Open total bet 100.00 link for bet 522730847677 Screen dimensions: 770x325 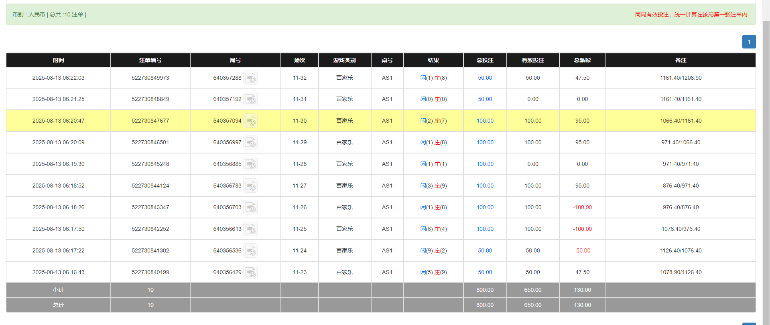point(485,121)
